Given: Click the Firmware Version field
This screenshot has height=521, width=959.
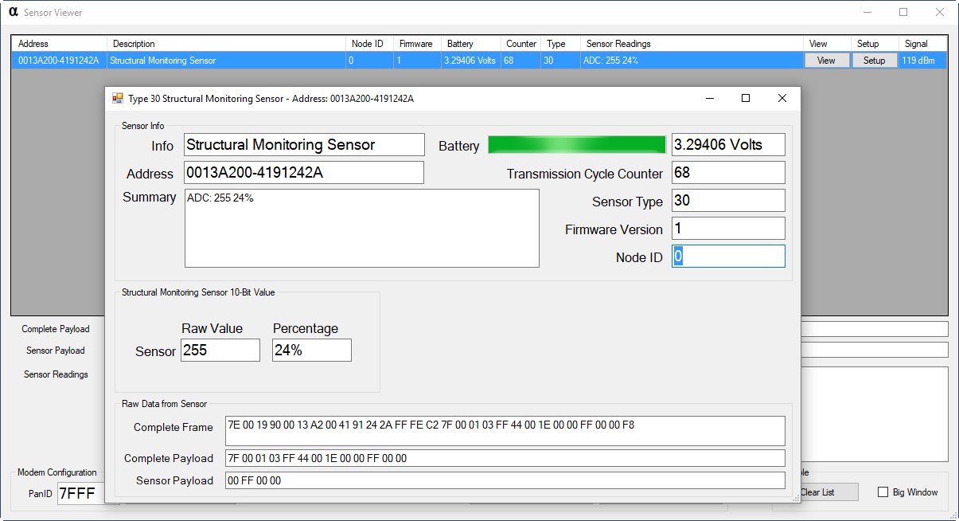Looking at the screenshot, I should [728, 229].
